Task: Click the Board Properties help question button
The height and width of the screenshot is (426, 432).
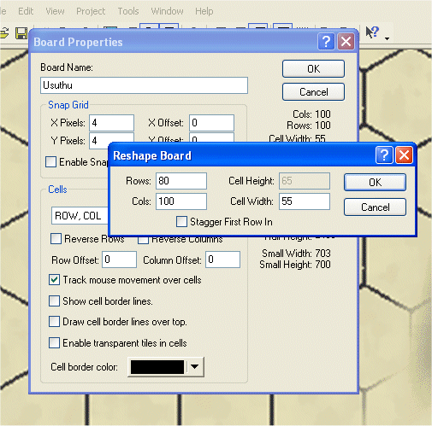Action: click(326, 42)
